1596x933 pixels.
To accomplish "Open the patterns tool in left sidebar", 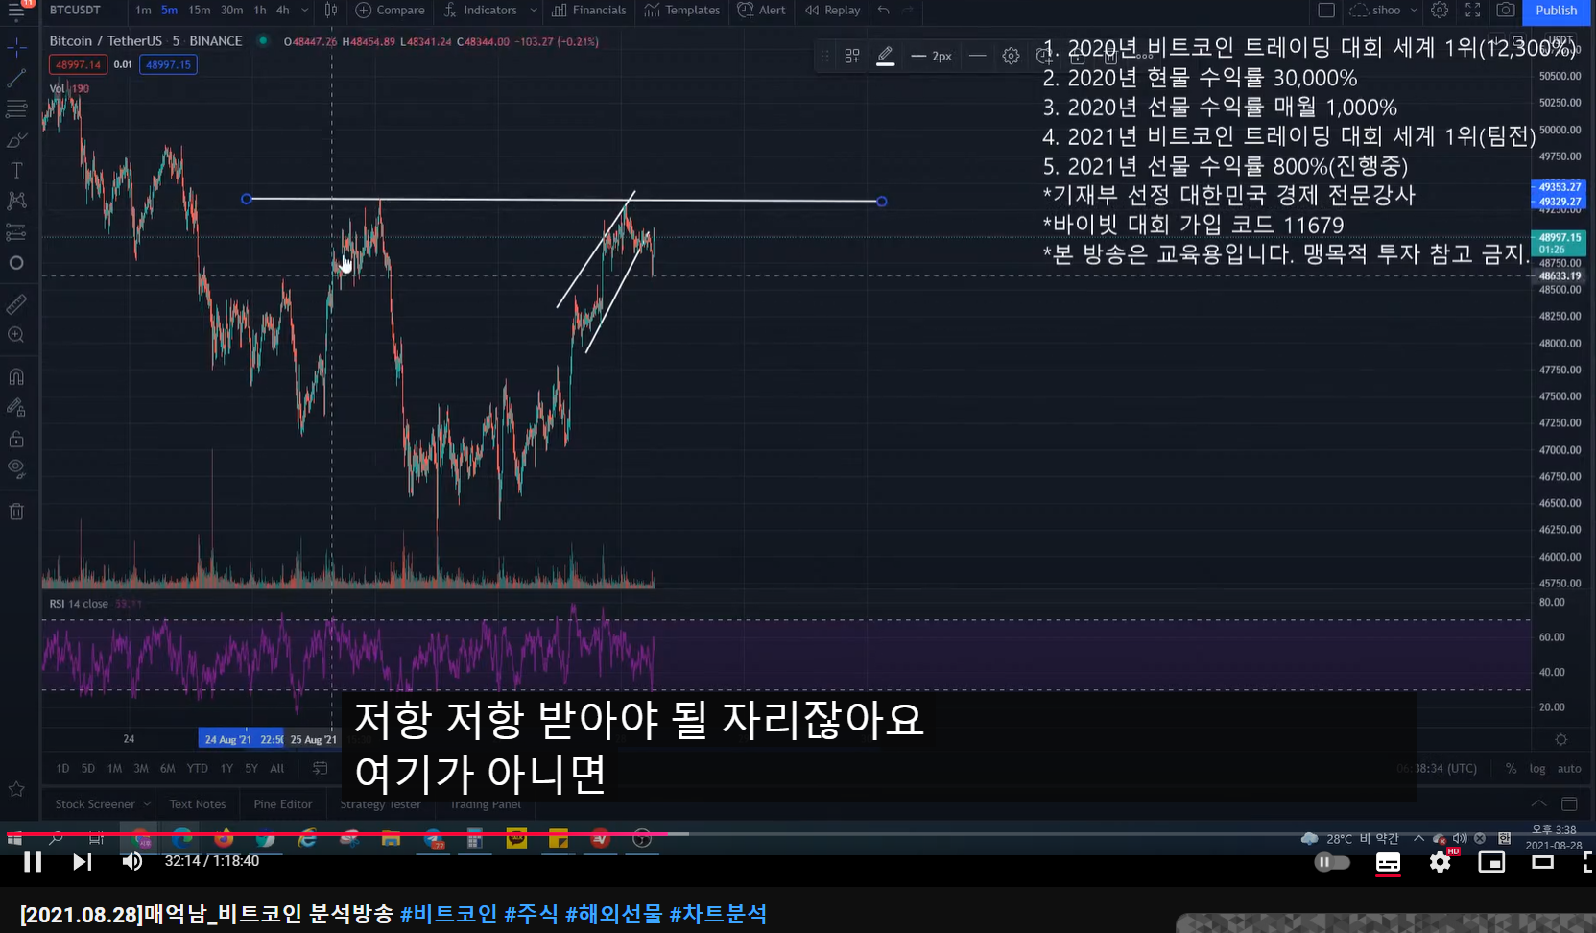I will 16,201.
